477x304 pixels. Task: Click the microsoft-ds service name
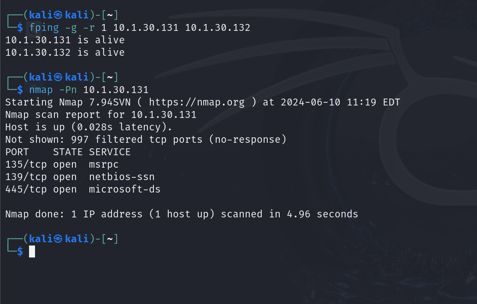(124, 189)
